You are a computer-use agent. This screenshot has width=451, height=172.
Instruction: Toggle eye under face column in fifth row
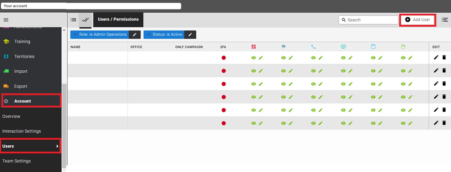pos(403,110)
